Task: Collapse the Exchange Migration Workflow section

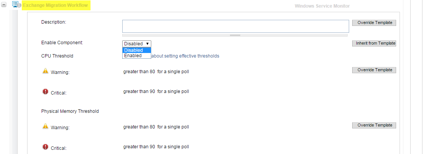Action: click(x=4, y=5)
